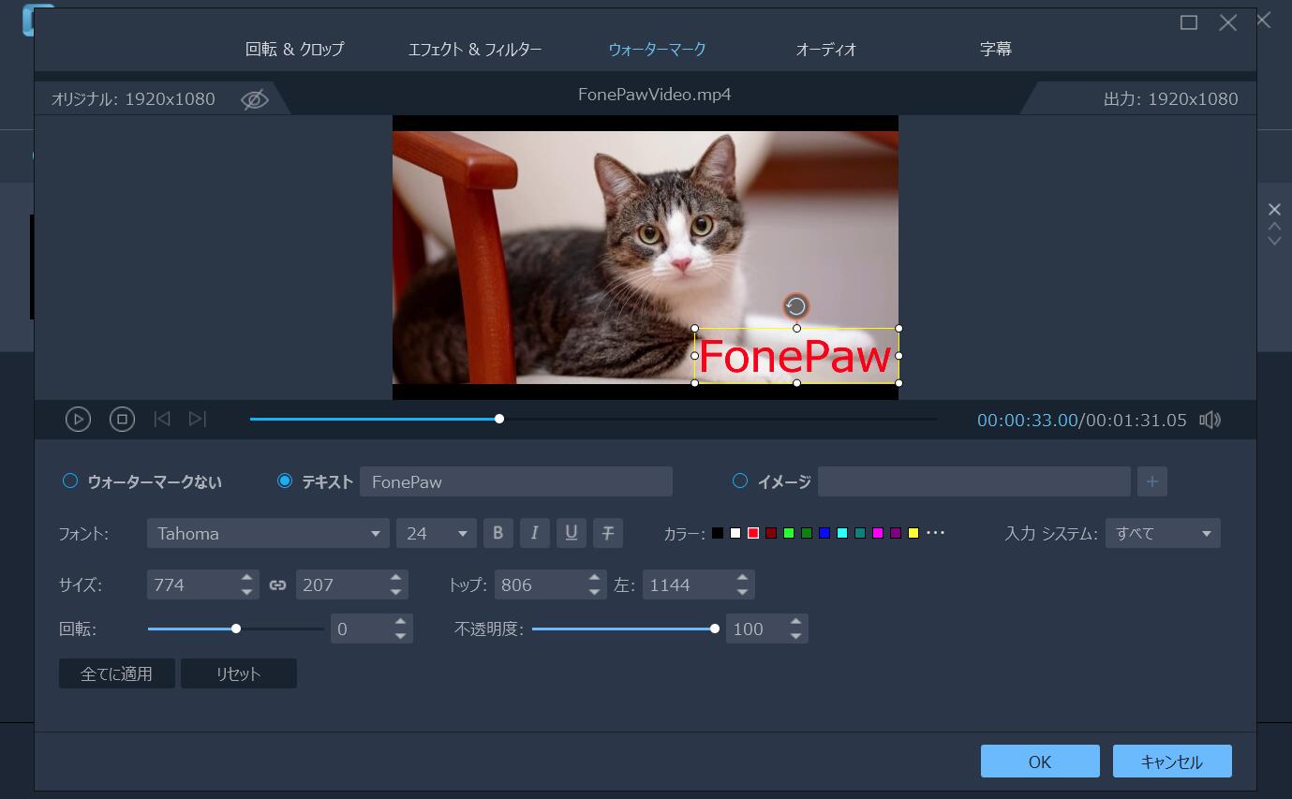Jump to previous frame
The image size is (1292, 799).
pyautogui.click(x=162, y=419)
